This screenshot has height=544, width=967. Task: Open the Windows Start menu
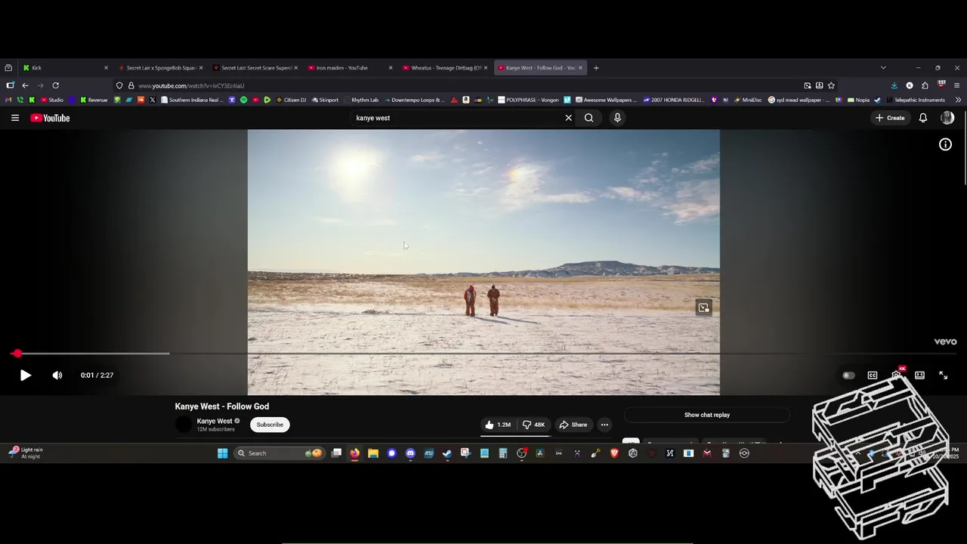pyautogui.click(x=222, y=453)
